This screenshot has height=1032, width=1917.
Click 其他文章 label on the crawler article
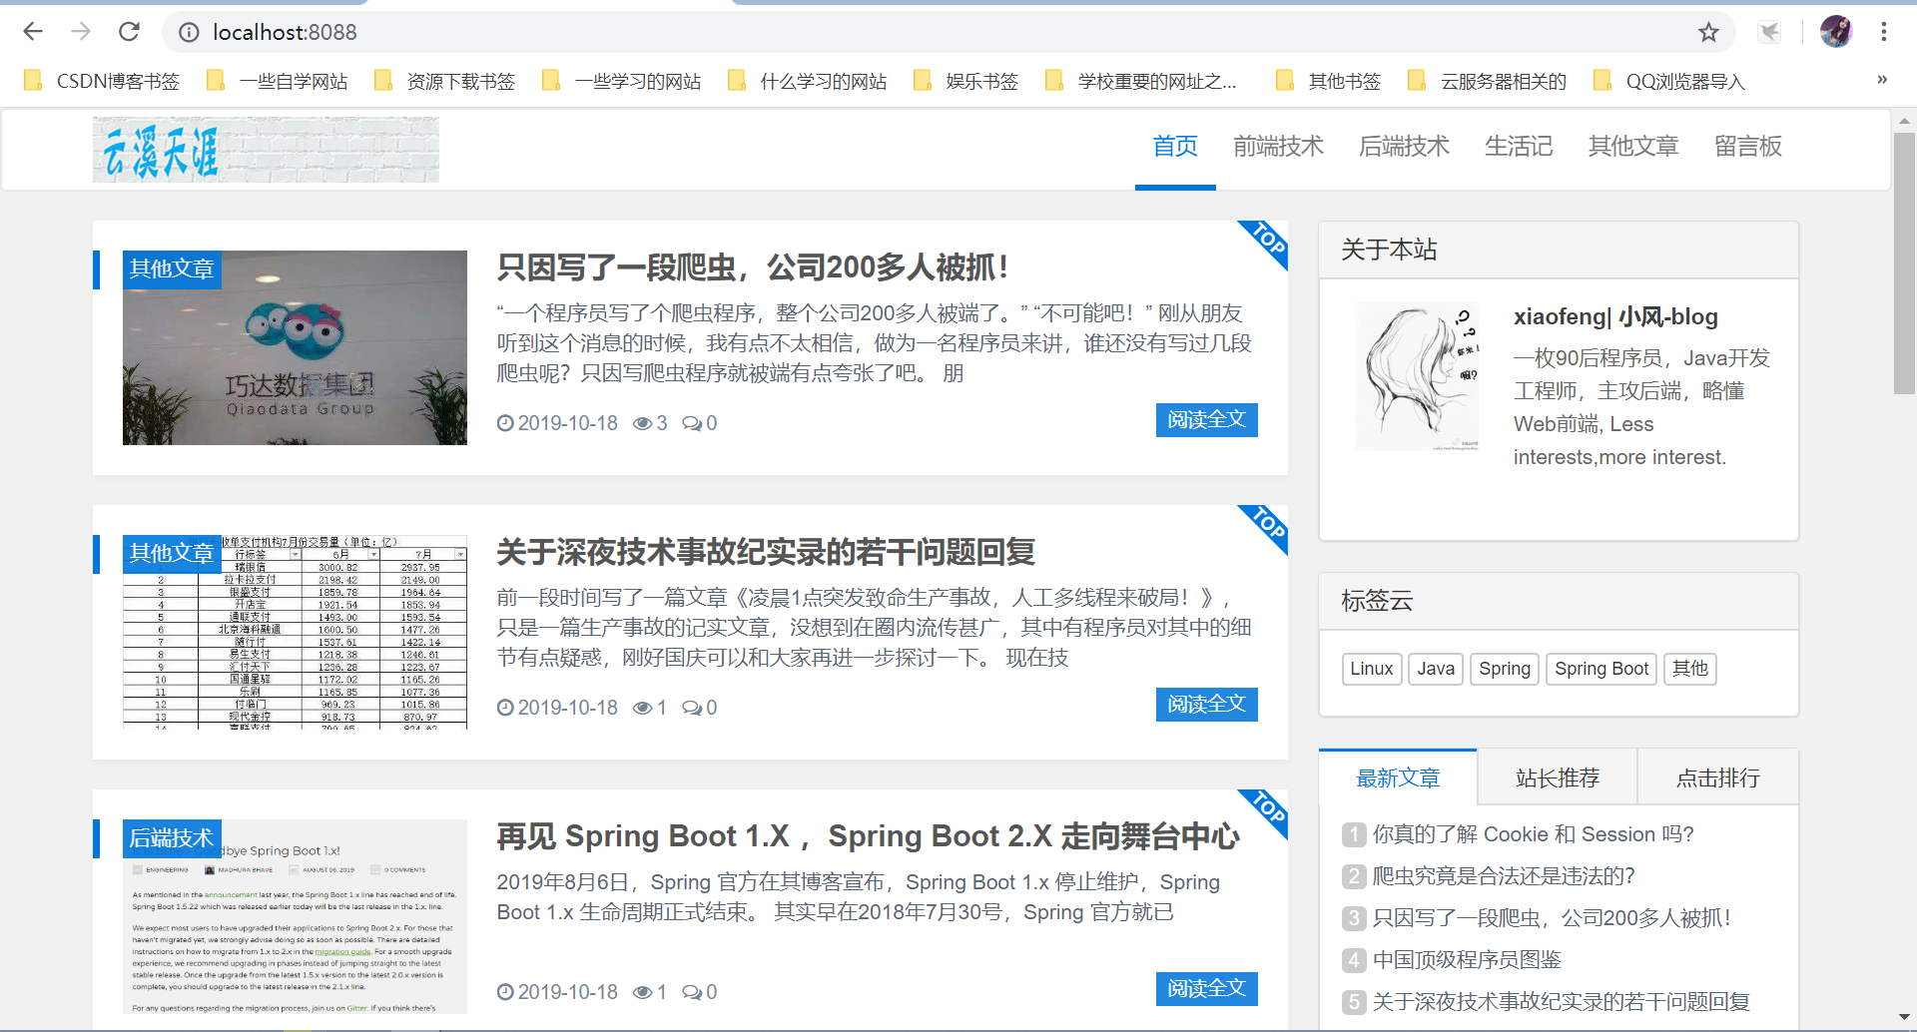172,269
